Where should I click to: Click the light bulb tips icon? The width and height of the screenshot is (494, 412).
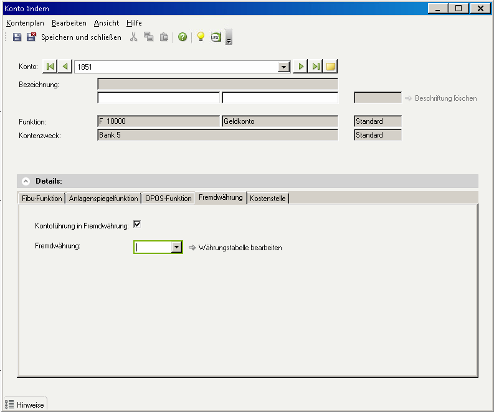(x=201, y=37)
